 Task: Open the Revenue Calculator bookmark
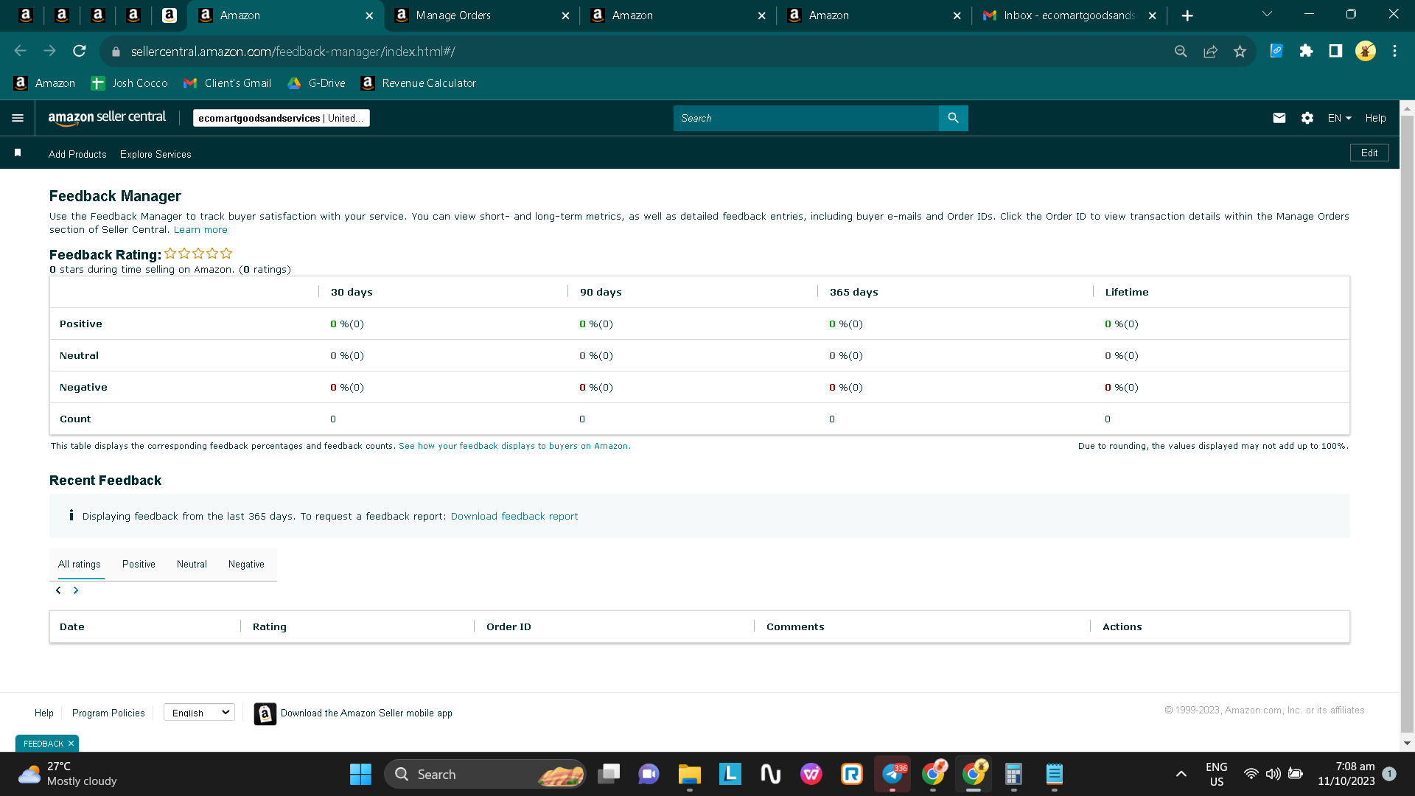click(419, 83)
